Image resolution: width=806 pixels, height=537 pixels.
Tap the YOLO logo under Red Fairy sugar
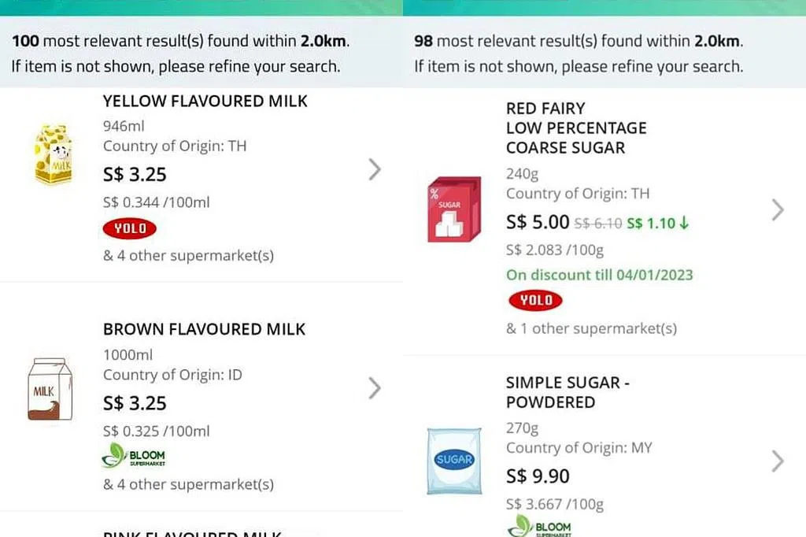point(535,300)
